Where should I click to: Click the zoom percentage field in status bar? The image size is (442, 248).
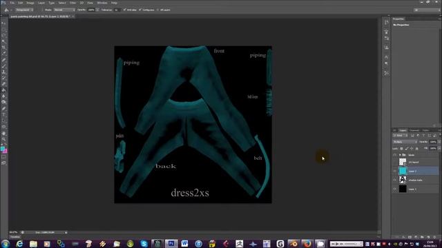(13, 233)
